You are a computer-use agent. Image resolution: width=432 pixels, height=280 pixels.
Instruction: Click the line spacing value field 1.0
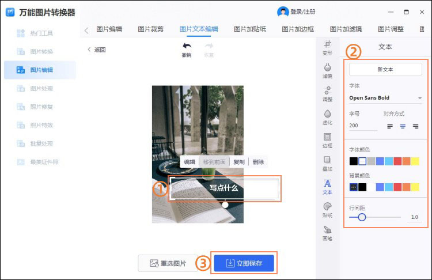(x=414, y=217)
